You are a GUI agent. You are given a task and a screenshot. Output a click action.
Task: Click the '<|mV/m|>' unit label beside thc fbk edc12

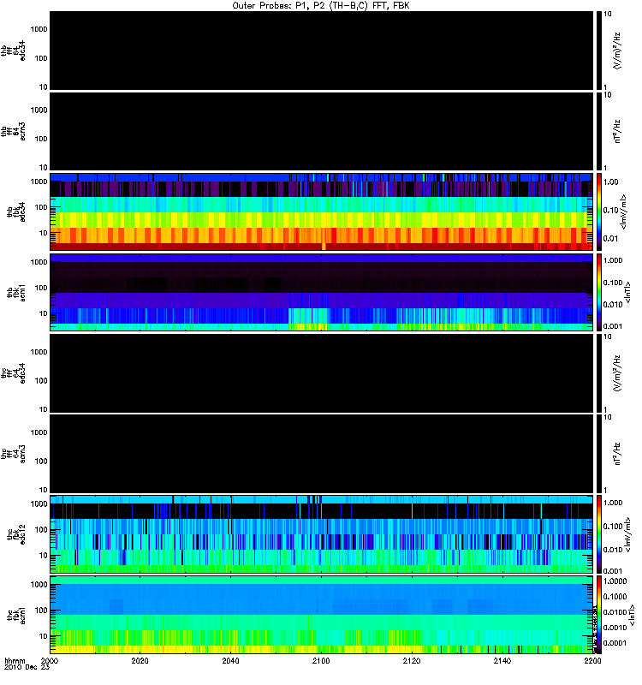[x=627, y=534]
